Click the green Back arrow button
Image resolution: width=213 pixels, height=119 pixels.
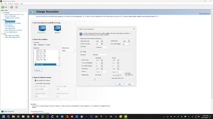point(2,7)
